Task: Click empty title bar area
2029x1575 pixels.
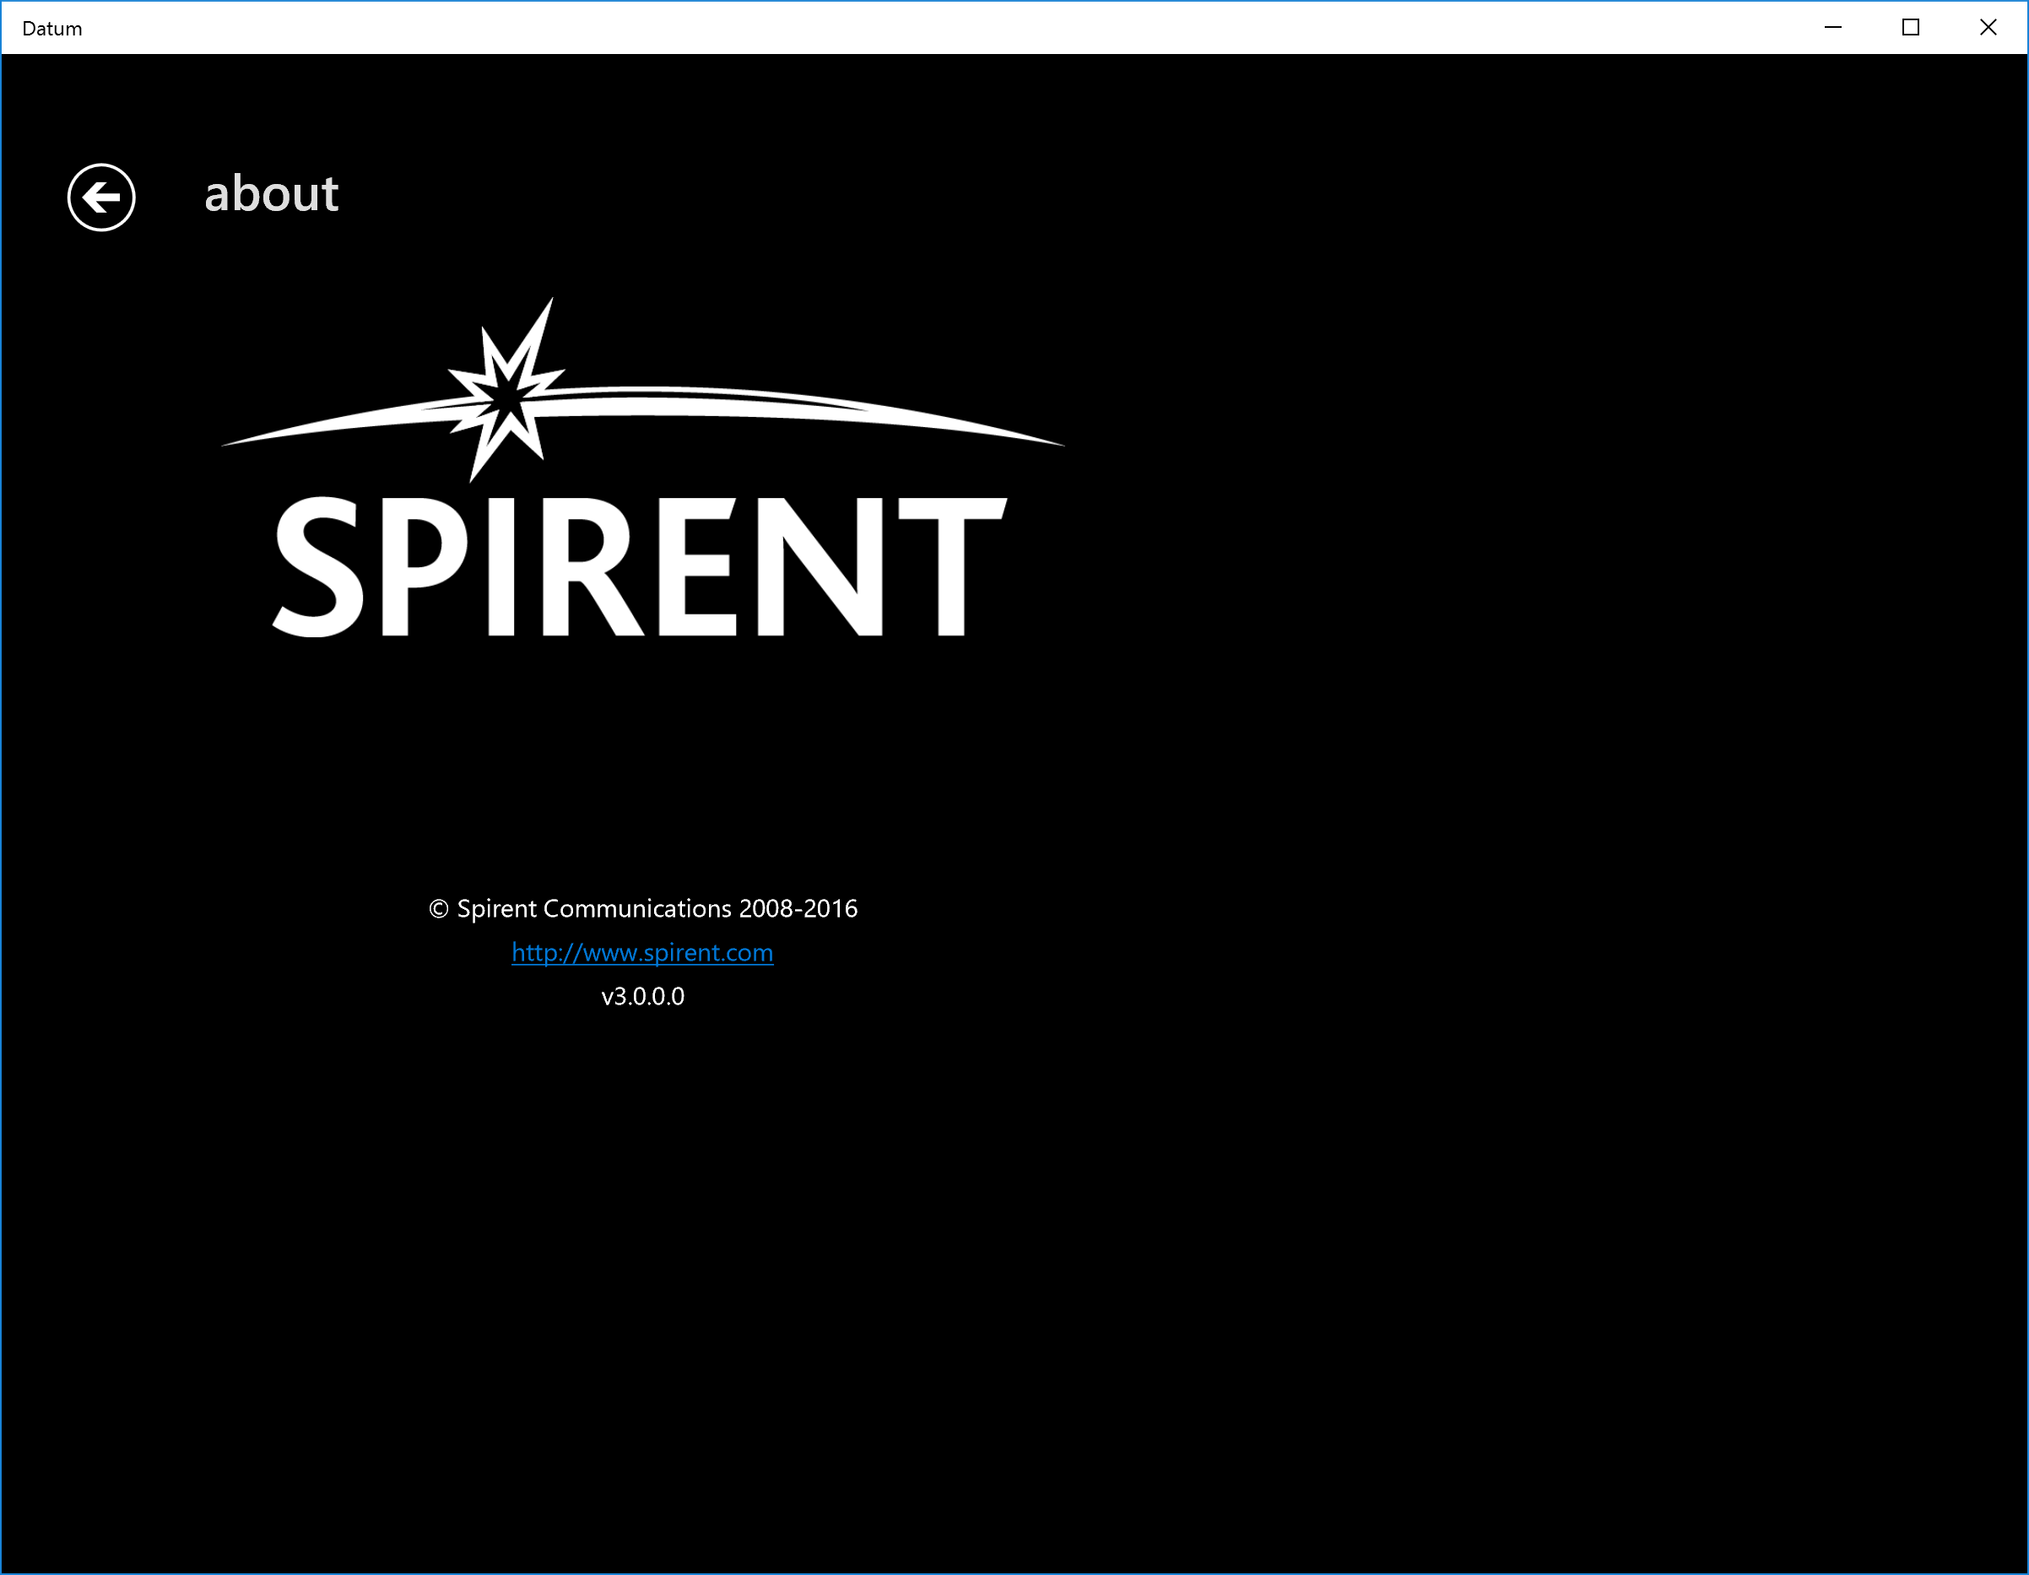Action: coord(929,28)
